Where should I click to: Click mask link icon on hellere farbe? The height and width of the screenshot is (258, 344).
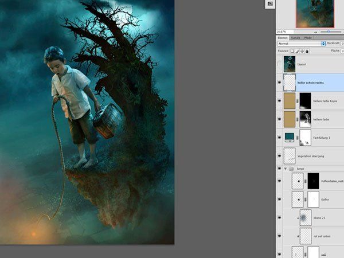coord(297,119)
